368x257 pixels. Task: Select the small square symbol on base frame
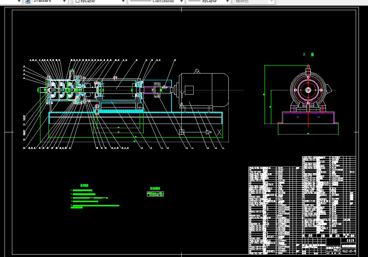click(182, 132)
